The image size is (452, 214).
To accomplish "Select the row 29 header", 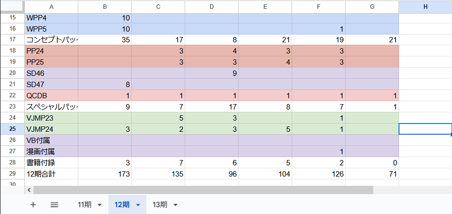I will point(12,174).
